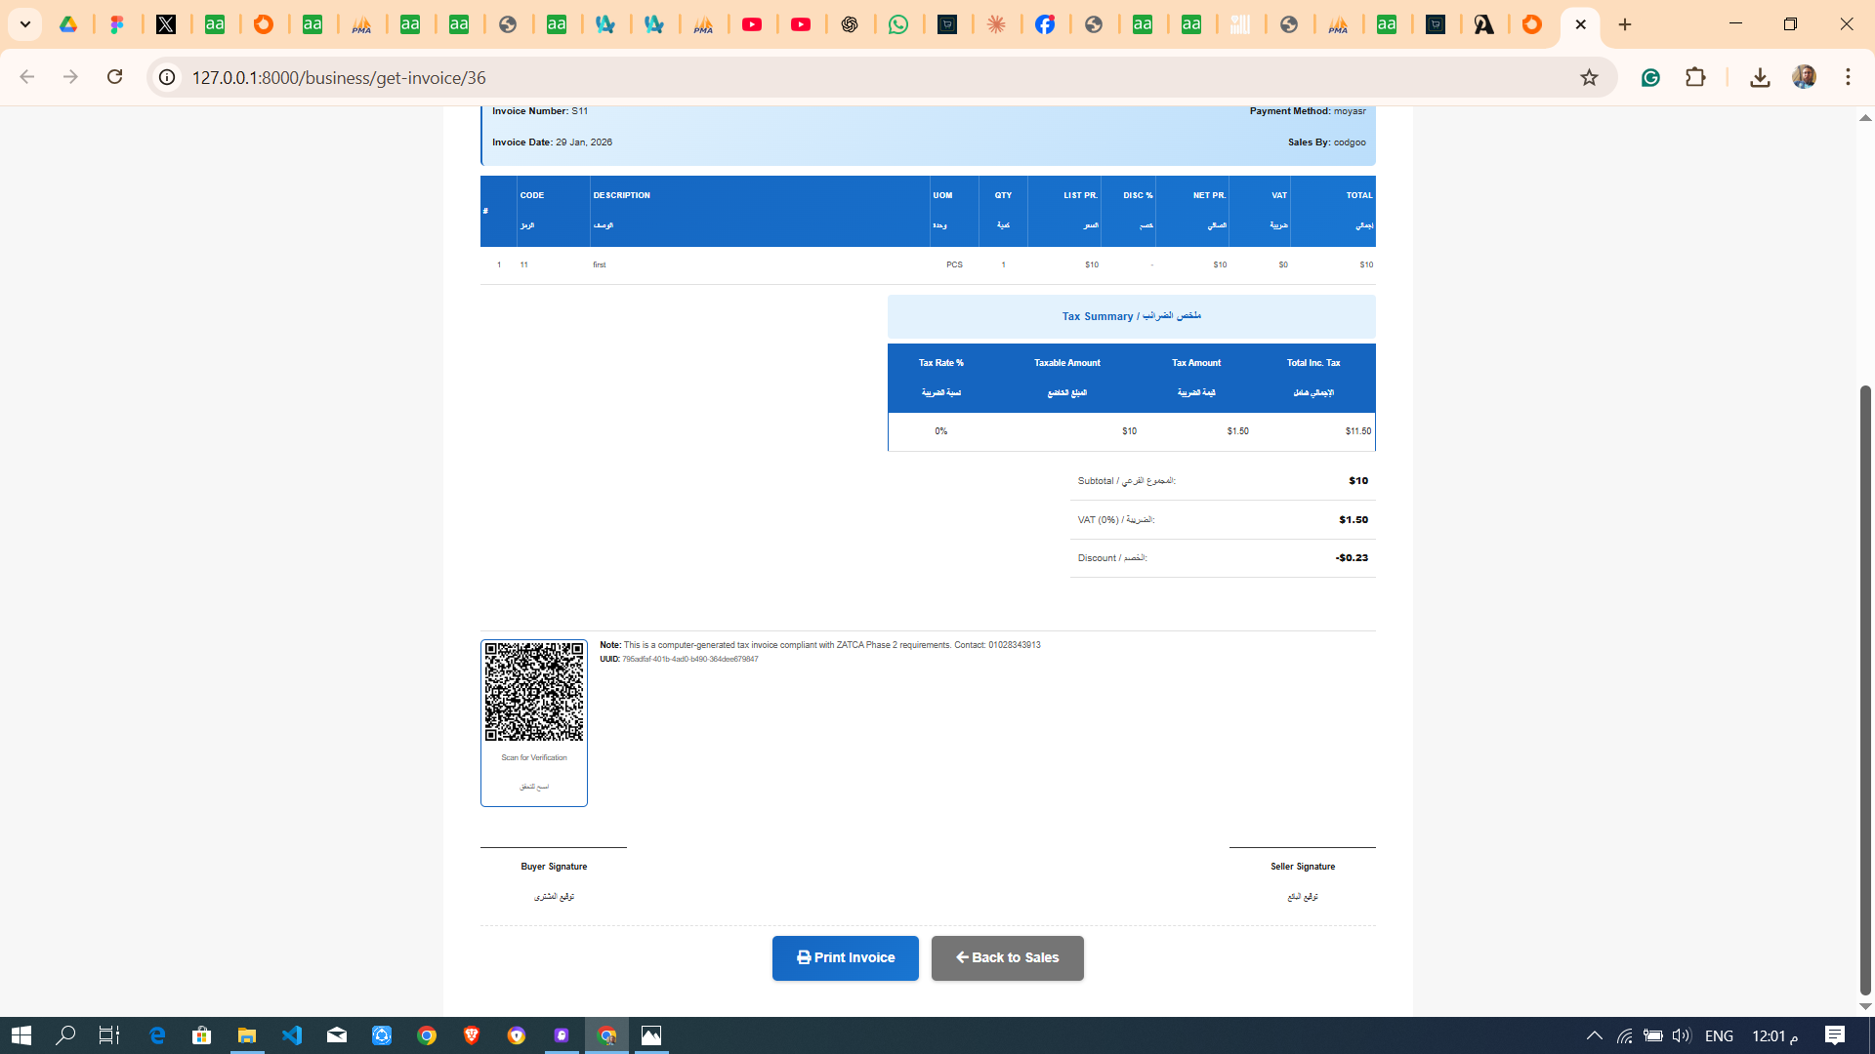Select the YouTube pinned tab icon
Viewport: 1875px width, 1054px height.
click(753, 24)
